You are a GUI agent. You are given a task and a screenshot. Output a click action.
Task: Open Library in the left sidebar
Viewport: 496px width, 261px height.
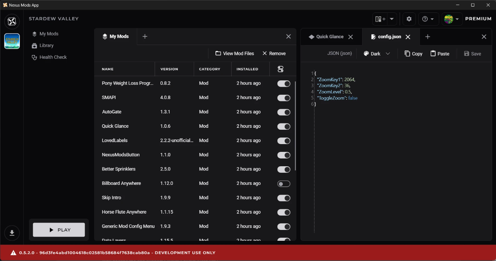pos(46,45)
